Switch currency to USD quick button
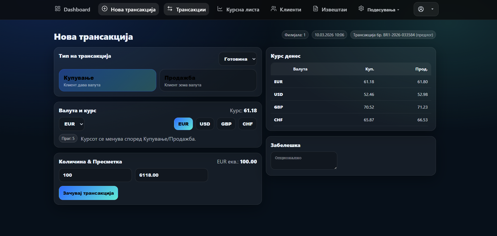Image resolution: width=497 pixels, height=236 pixels. tap(205, 124)
